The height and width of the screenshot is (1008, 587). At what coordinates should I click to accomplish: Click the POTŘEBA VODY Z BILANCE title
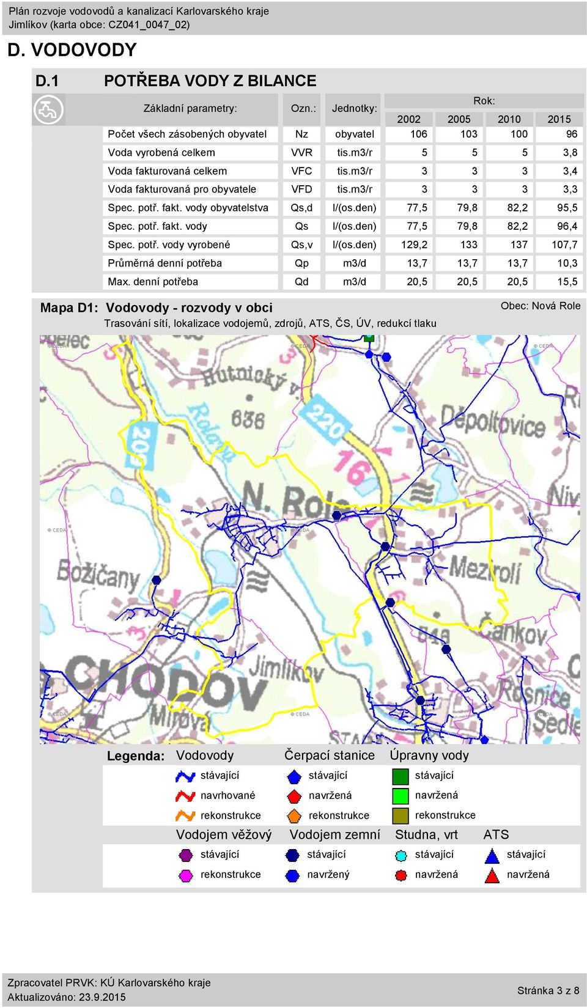click(x=210, y=81)
